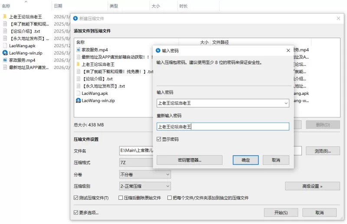Click the 【永久地址发布页】.txt icon in archive list
The height and width of the screenshot is (224, 347).
pos(78,86)
